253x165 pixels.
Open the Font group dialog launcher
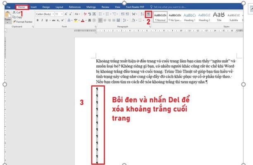(95, 27)
